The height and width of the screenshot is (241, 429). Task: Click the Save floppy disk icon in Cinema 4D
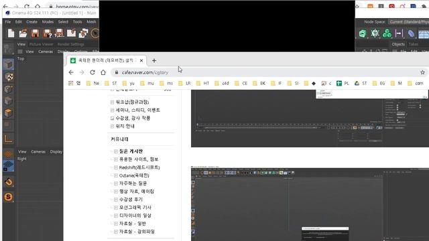click(x=35, y=33)
